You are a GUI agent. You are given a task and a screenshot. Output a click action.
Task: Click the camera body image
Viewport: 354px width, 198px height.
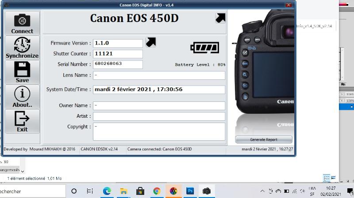(264, 61)
